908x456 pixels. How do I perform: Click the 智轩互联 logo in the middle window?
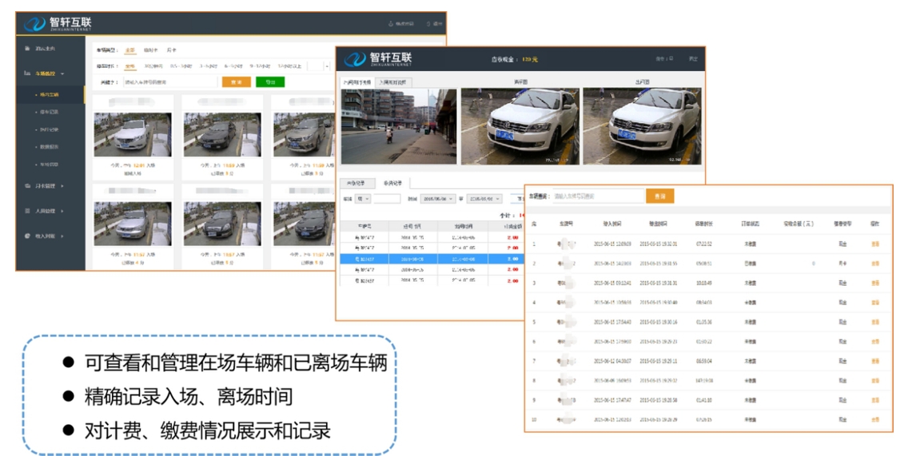coord(377,58)
